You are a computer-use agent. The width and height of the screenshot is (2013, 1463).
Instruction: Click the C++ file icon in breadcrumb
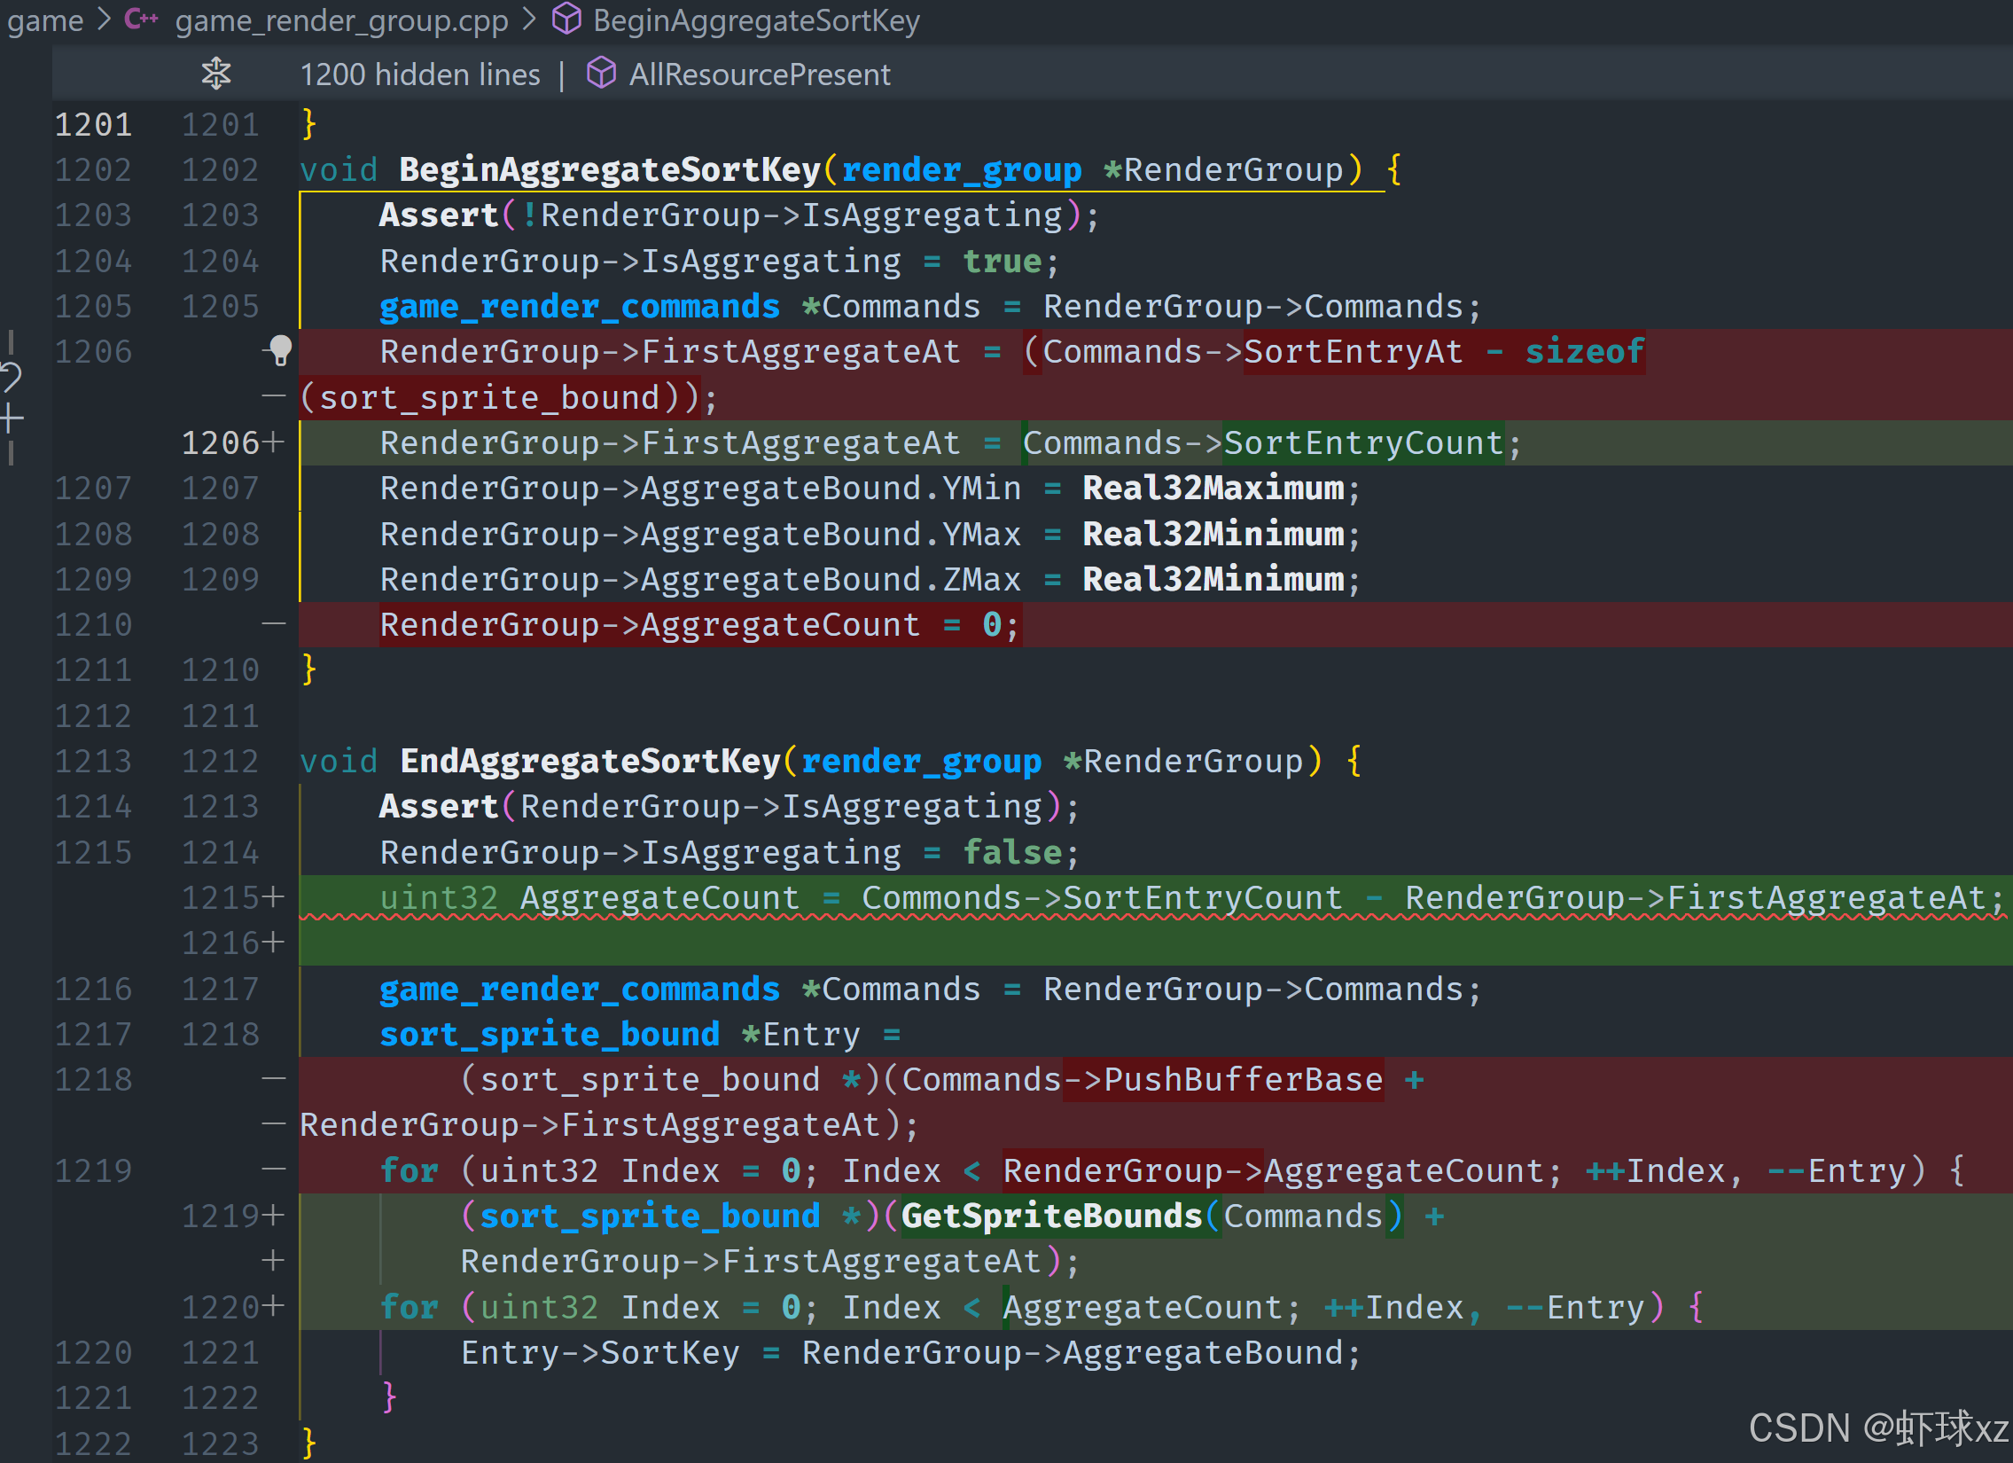tap(141, 19)
